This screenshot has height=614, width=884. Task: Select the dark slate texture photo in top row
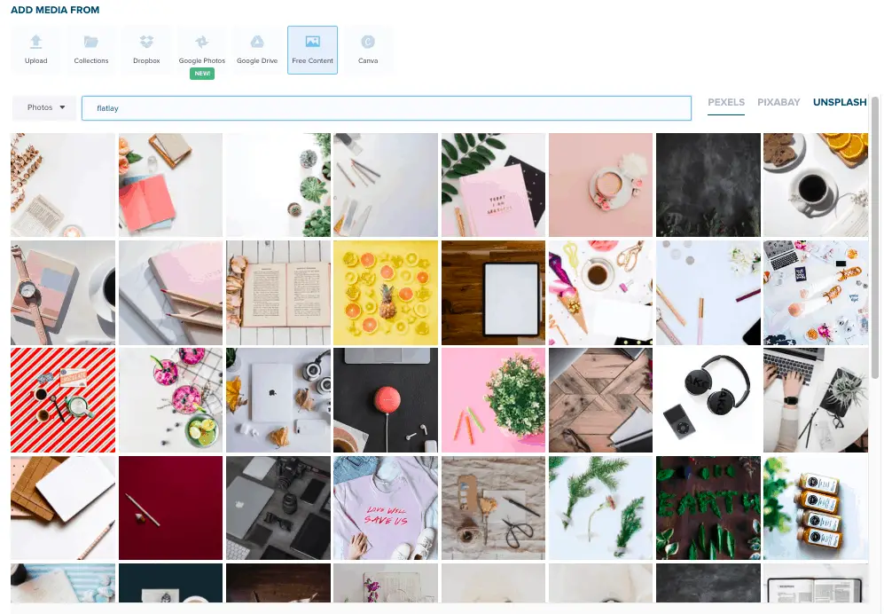[708, 185]
